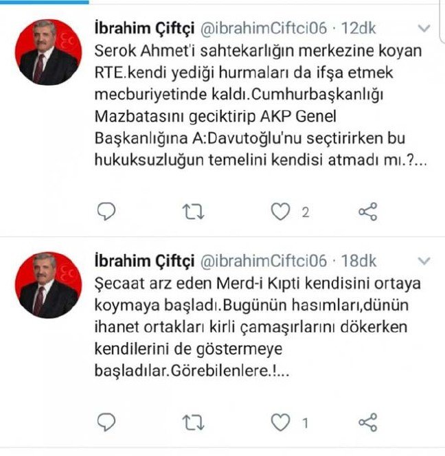
Task: Click the 12dk timestamp
Action: point(359,29)
